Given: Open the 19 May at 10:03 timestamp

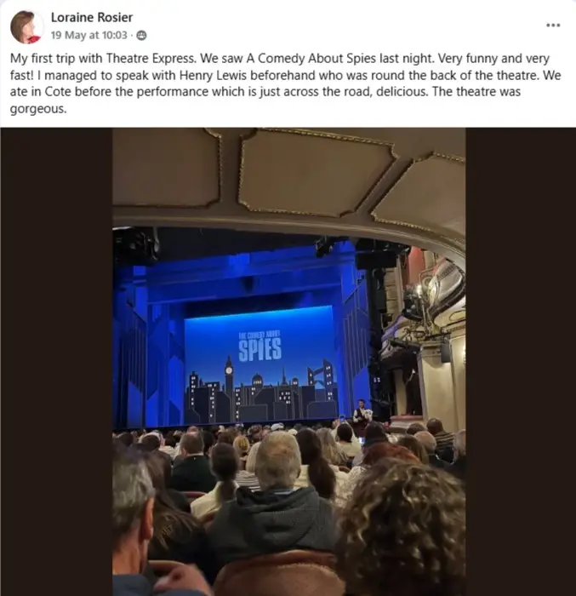Looking at the screenshot, I should [x=88, y=36].
